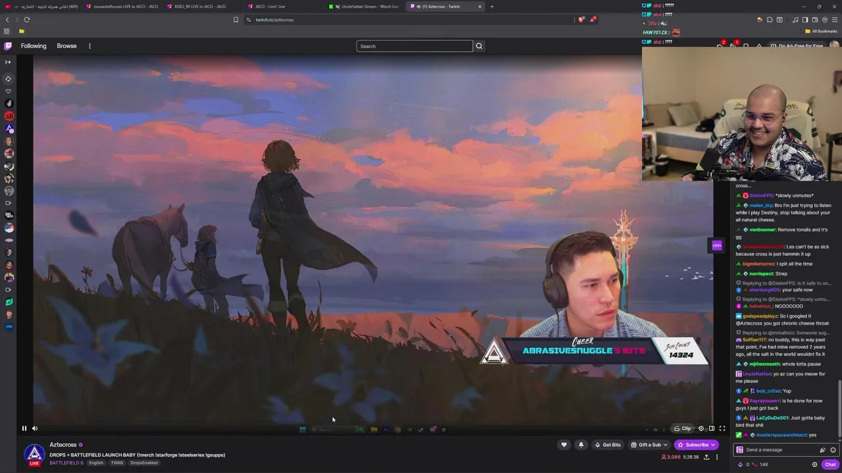Reload the current page
The height and width of the screenshot is (473, 842).
27,20
